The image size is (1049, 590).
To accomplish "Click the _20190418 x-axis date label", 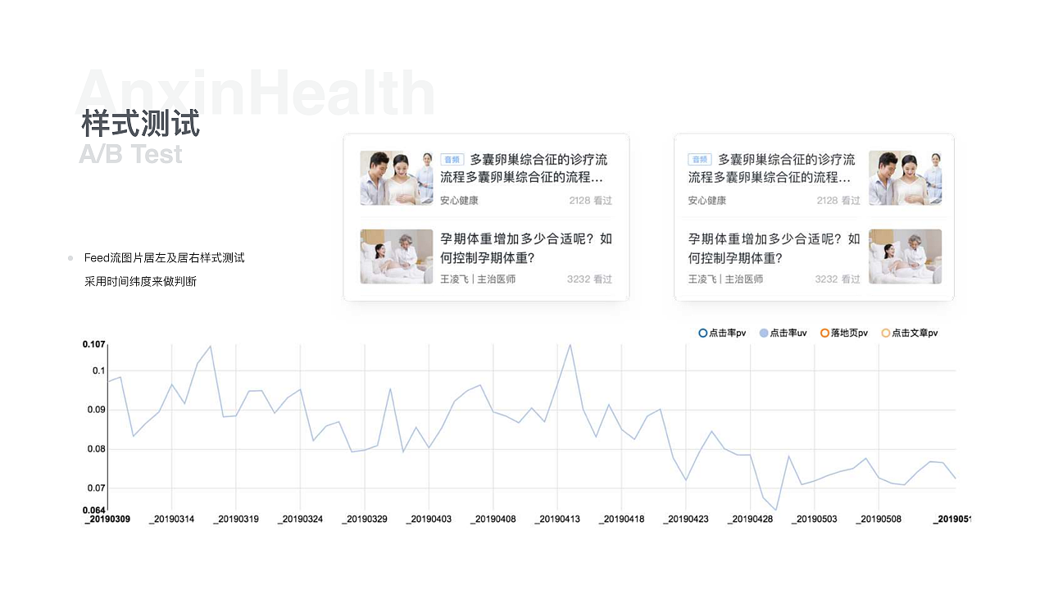I will pos(622,519).
